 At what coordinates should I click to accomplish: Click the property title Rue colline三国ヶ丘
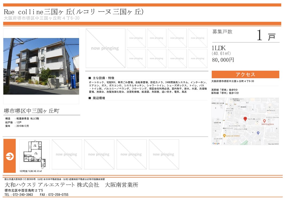[74, 12]
